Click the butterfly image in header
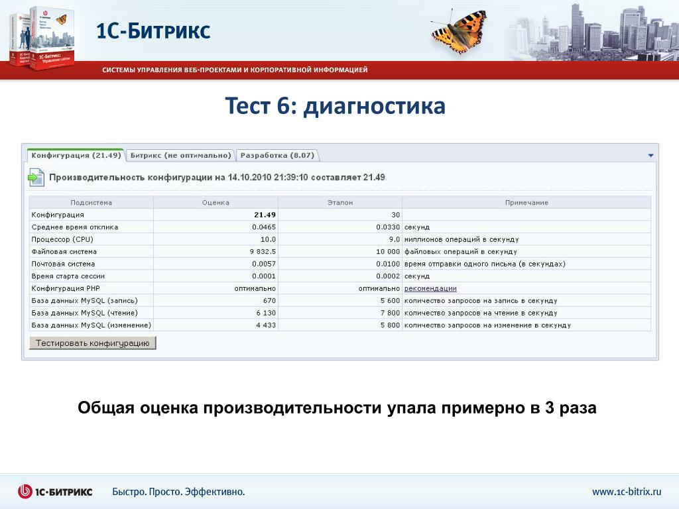 click(460, 32)
